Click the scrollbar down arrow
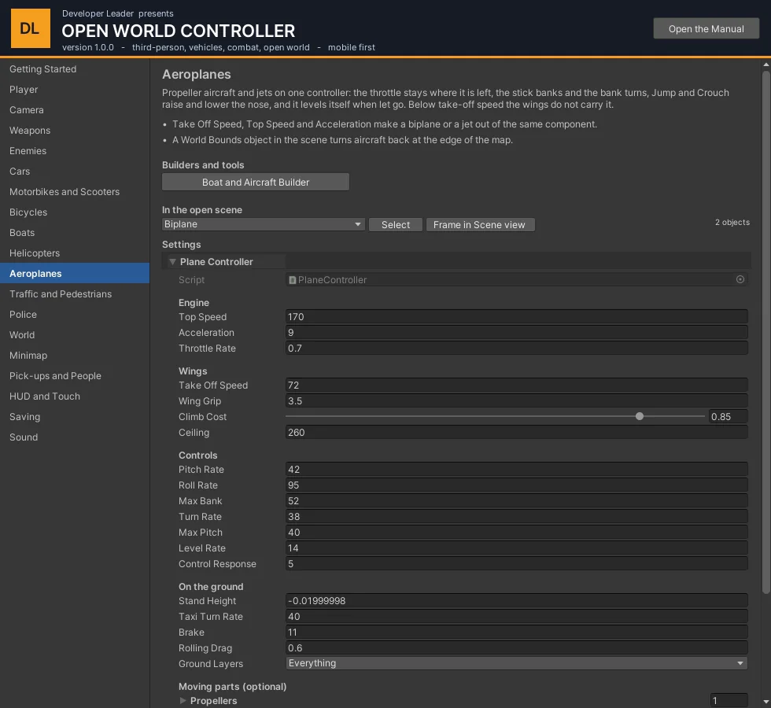Image resolution: width=771 pixels, height=708 pixels. point(766,702)
